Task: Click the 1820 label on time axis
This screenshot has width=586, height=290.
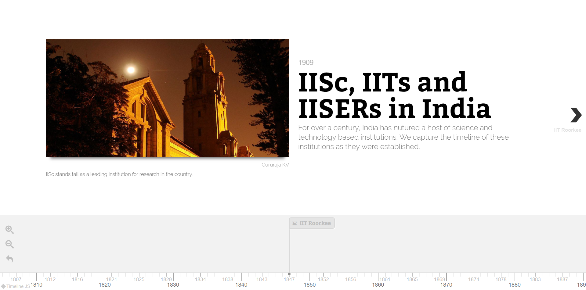Action: pyautogui.click(x=105, y=285)
